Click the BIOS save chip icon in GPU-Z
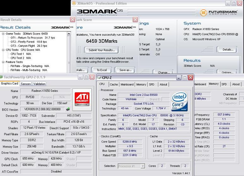The width and height of the screenshot is (244, 176). (68, 109)
